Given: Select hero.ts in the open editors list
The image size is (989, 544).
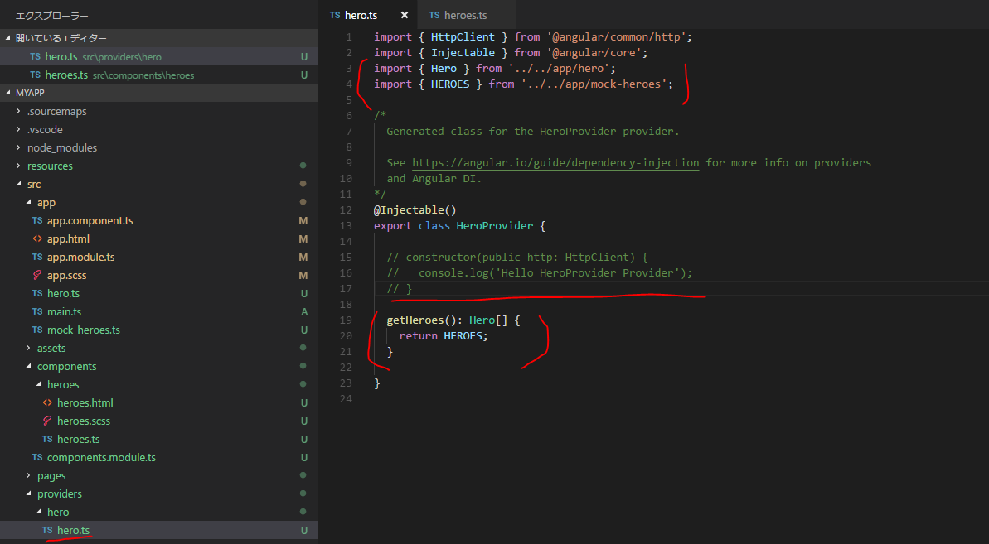Looking at the screenshot, I should tap(61, 56).
